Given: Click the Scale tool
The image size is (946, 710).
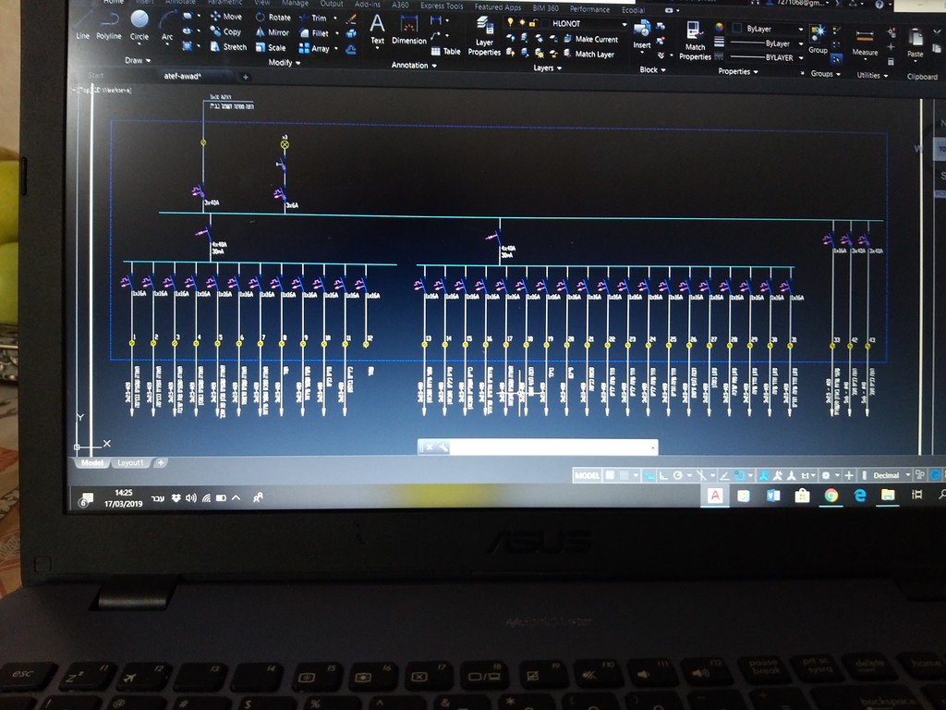Looking at the screenshot, I should point(271,47).
